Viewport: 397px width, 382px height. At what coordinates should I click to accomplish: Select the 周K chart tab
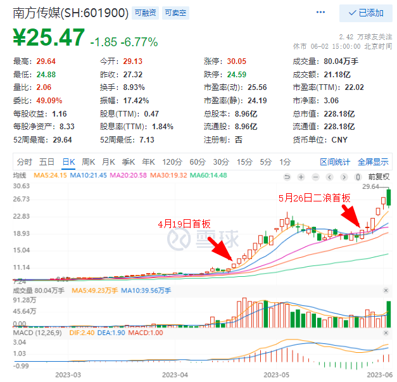pos(89,162)
